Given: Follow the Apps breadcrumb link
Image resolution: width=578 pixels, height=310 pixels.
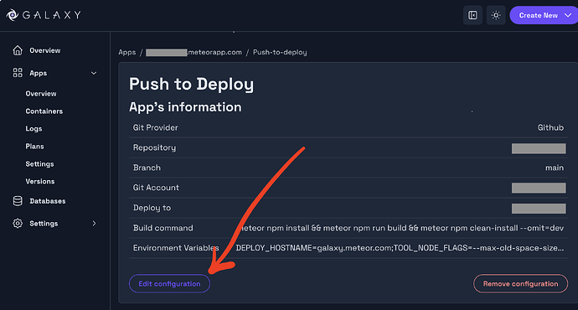Looking at the screenshot, I should click(x=126, y=52).
